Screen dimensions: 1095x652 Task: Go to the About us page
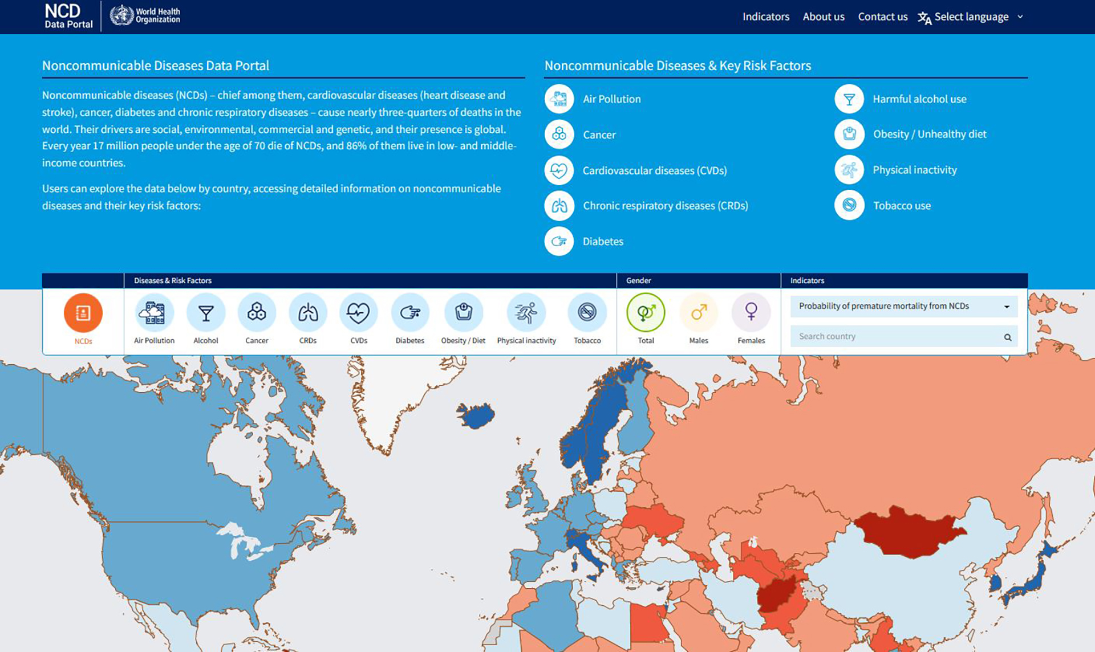pyautogui.click(x=823, y=17)
